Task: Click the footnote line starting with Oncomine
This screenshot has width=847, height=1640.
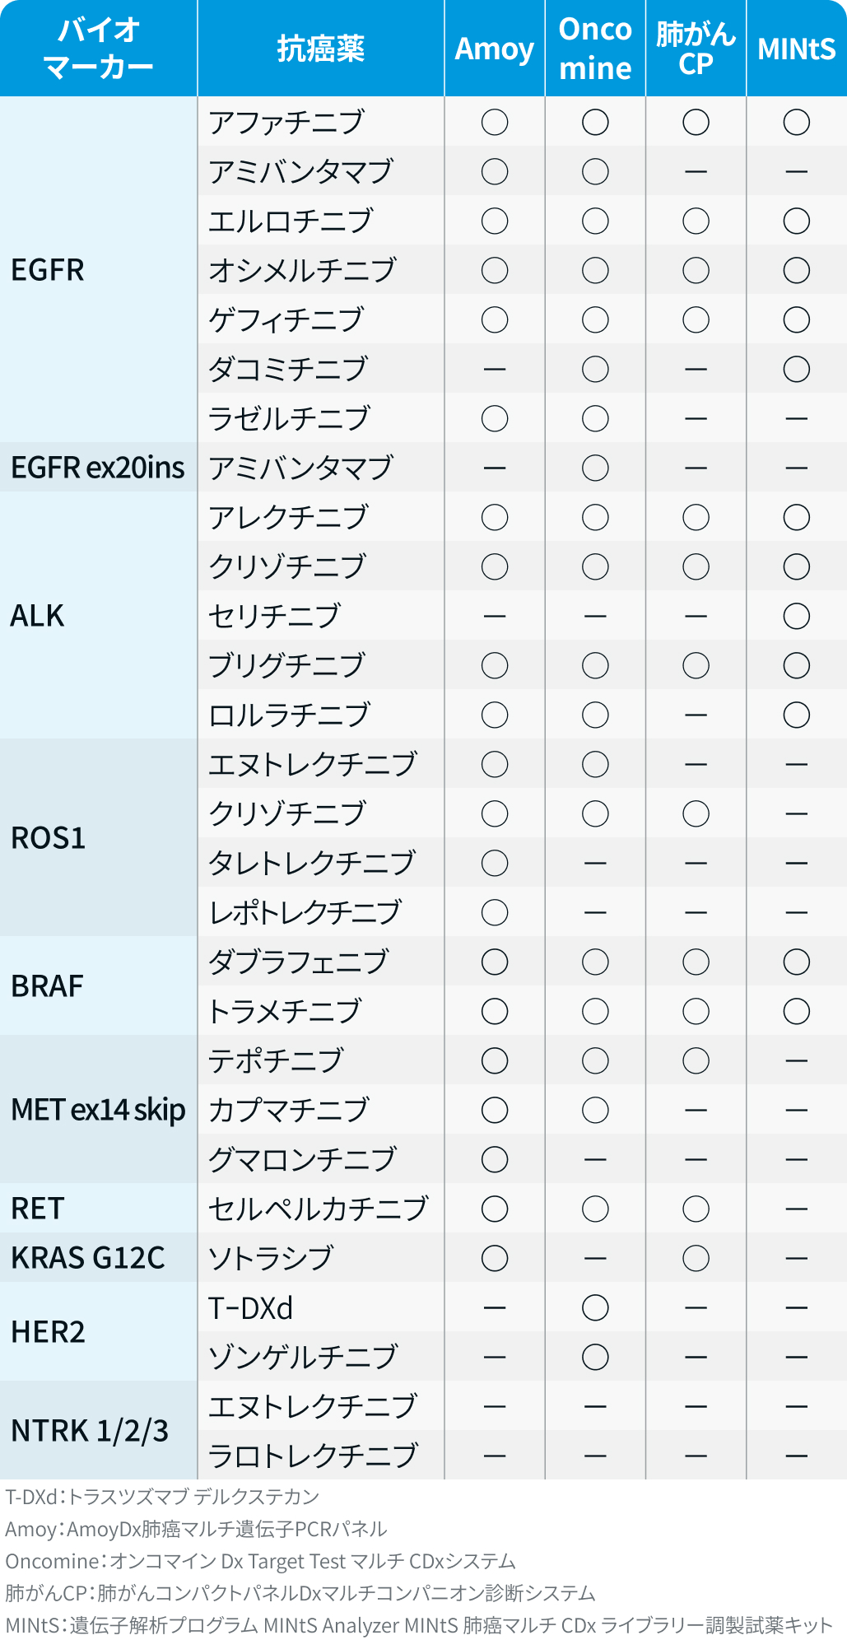Action: pos(260,1562)
